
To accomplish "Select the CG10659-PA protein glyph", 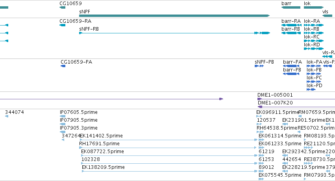I will (x=63, y=66).
